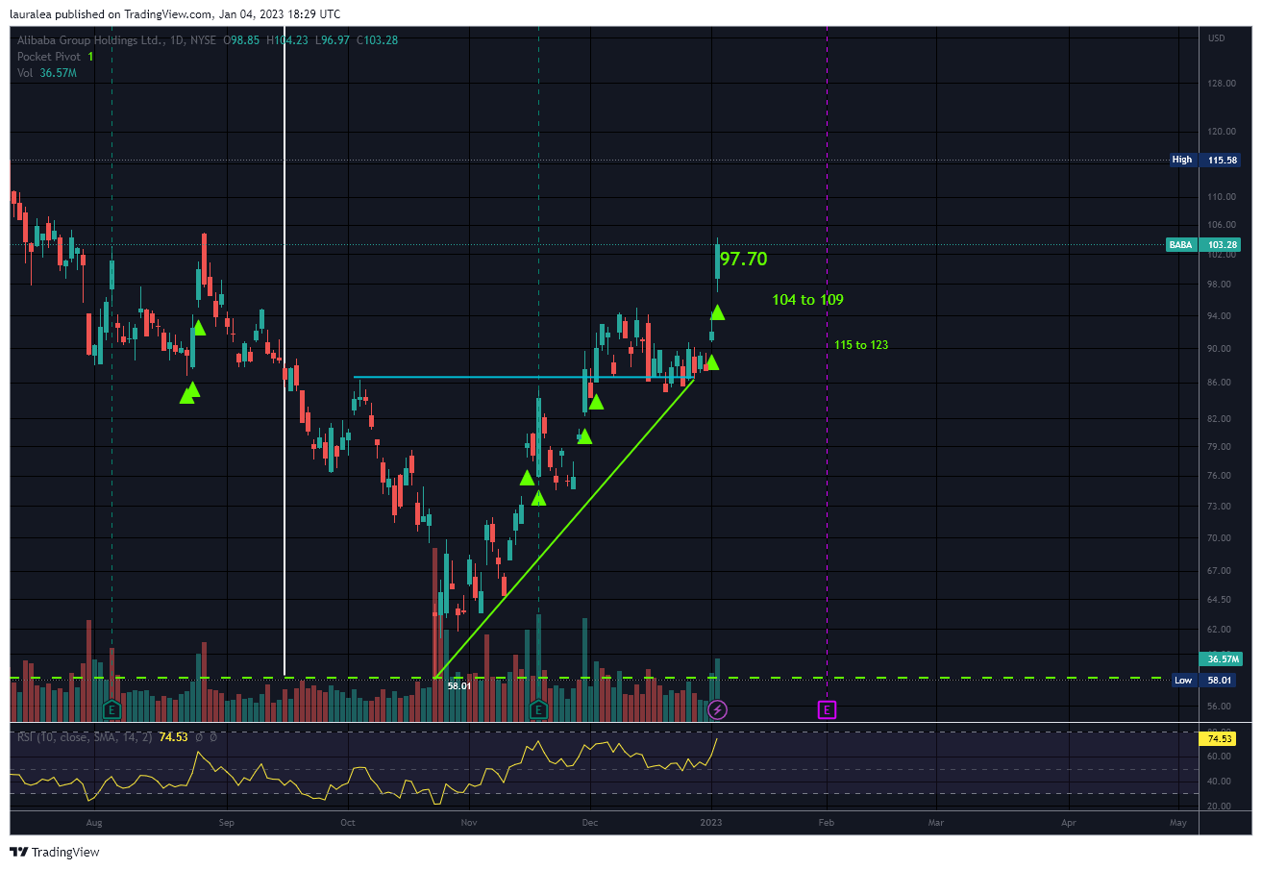Click the 36.57M volume axis label
Screen dimensions: 1262x869
1222,659
